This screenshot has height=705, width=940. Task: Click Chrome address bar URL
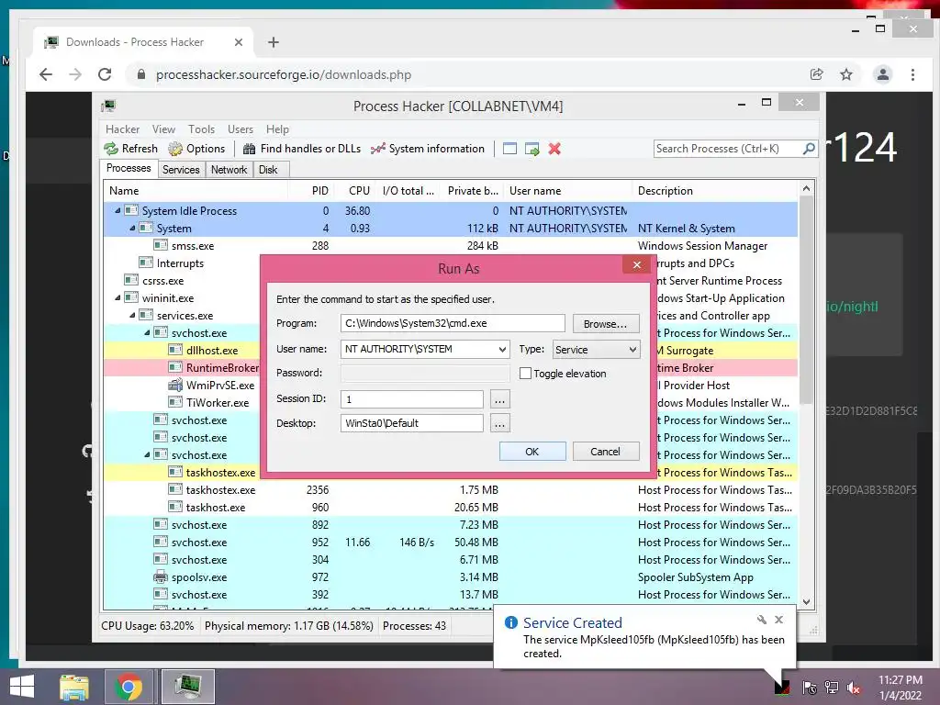(x=284, y=75)
